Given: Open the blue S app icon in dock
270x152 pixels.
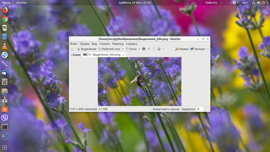Looking at the screenshot, I should click(5, 55).
